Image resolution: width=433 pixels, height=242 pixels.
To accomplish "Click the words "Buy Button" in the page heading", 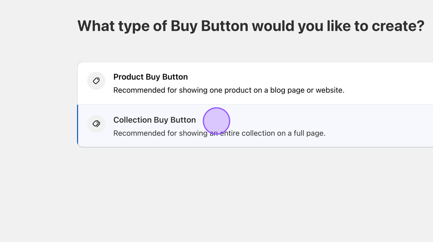I will click(209, 26).
